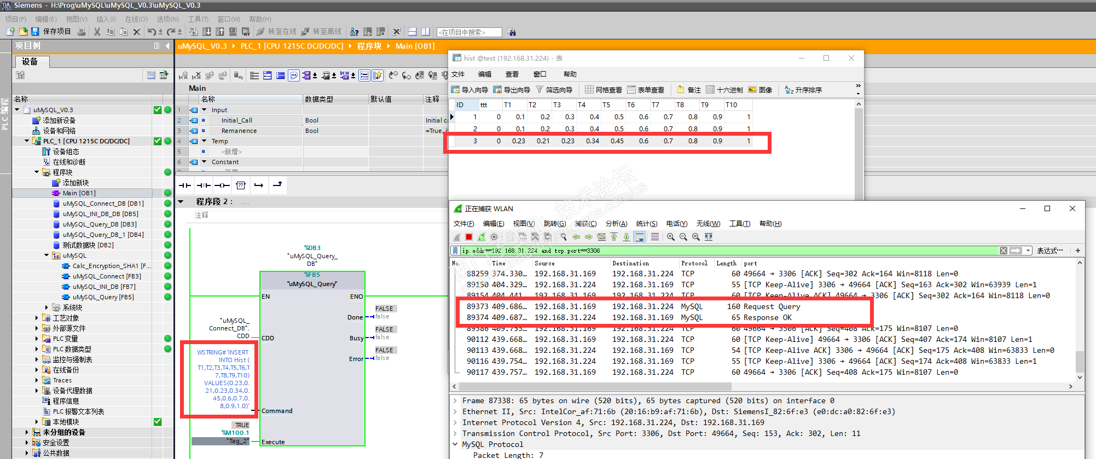The height and width of the screenshot is (459, 1096).
Task: Open capture options gear in Wireshark
Action: pyautogui.click(x=494, y=237)
